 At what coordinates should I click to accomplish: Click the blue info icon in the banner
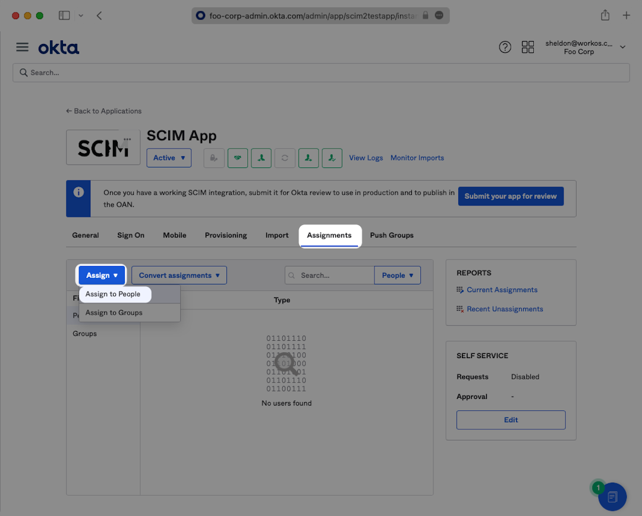(78, 192)
